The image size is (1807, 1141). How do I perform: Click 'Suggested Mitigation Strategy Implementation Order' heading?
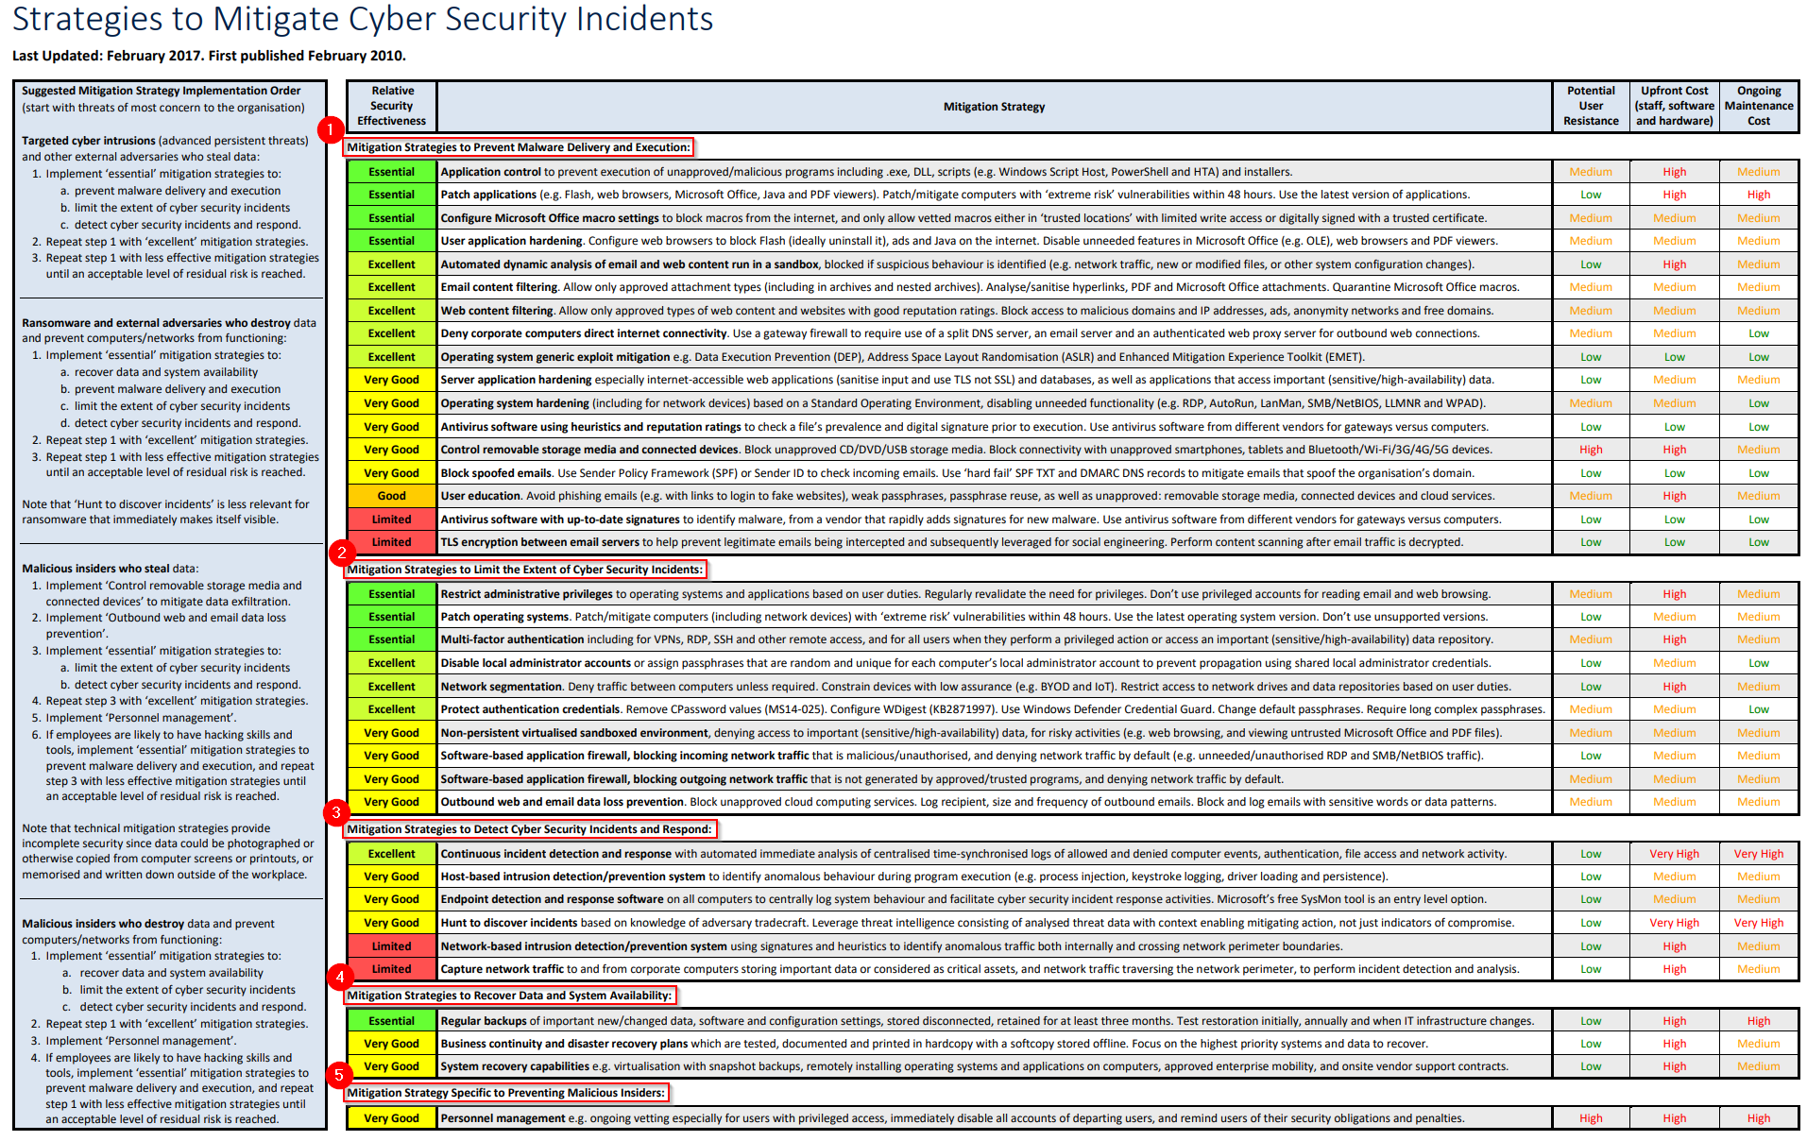(x=162, y=91)
